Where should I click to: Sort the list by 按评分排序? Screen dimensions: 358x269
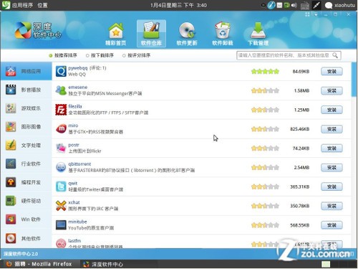coord(136,55)
